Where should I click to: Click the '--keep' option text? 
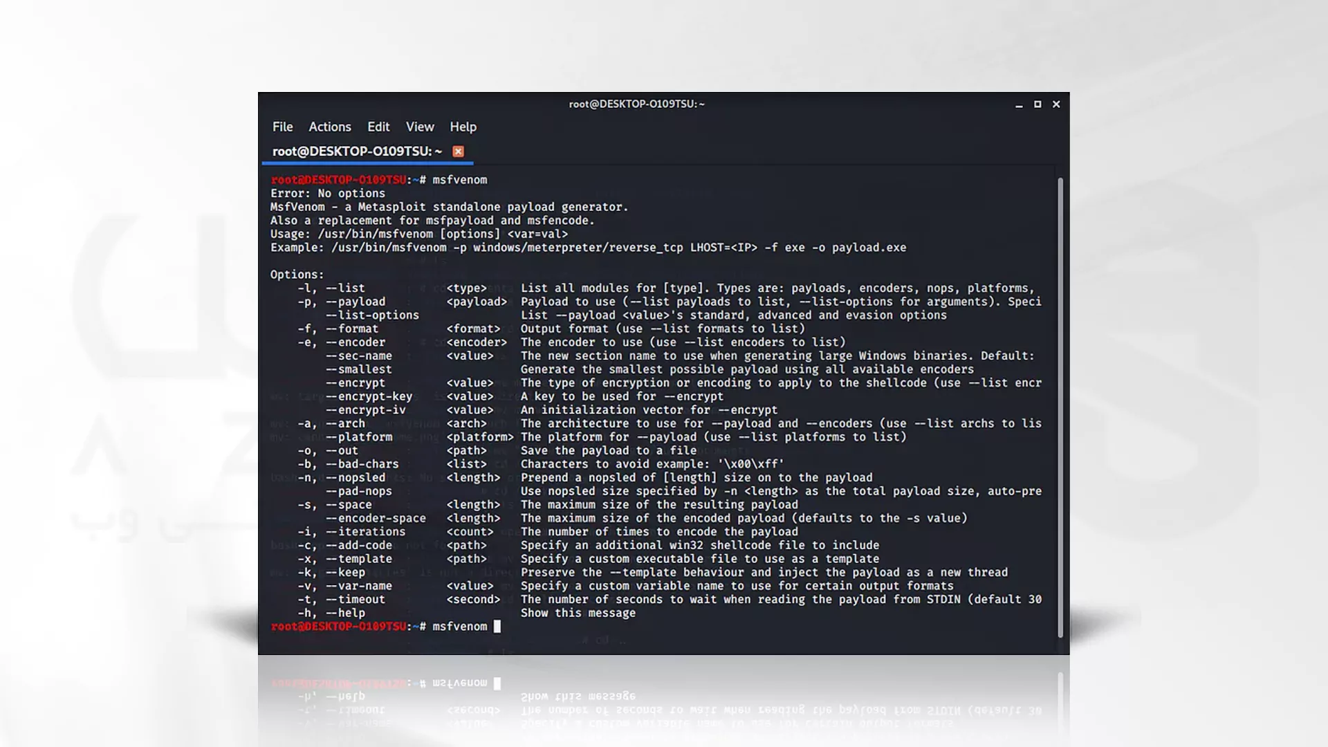(345, 572)
